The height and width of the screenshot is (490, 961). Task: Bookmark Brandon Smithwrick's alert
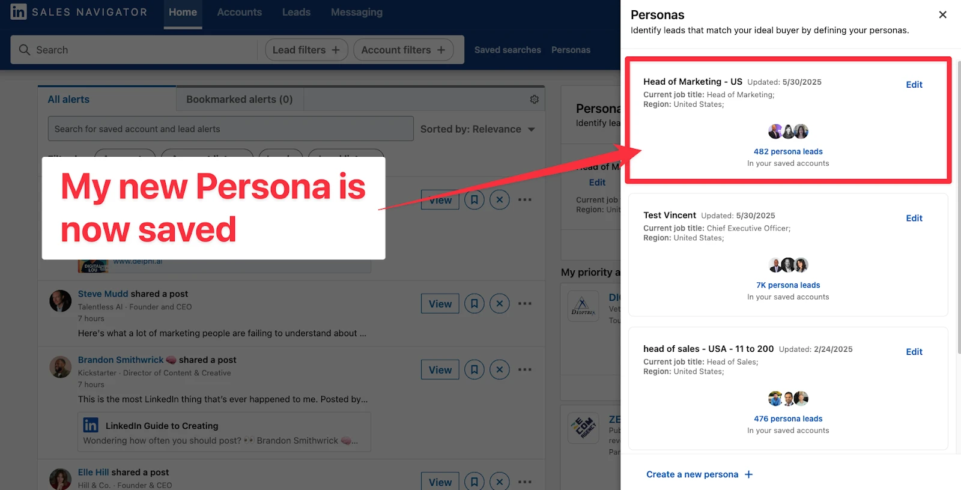click(474, 370)
